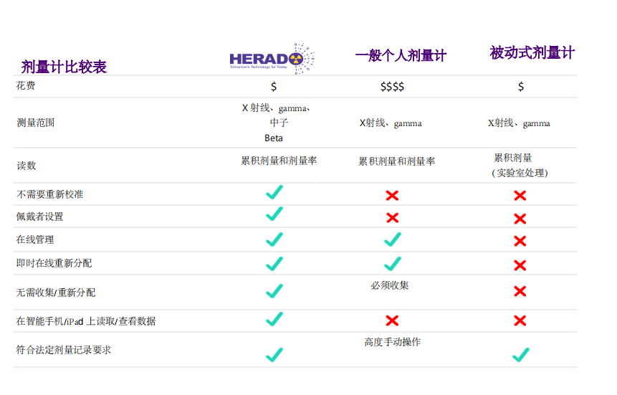Click the 一般个人剂量计 checkmark in 在线管理 row
Image resolution: width=617 pixels, height=395 pixels.
point(392,239)
